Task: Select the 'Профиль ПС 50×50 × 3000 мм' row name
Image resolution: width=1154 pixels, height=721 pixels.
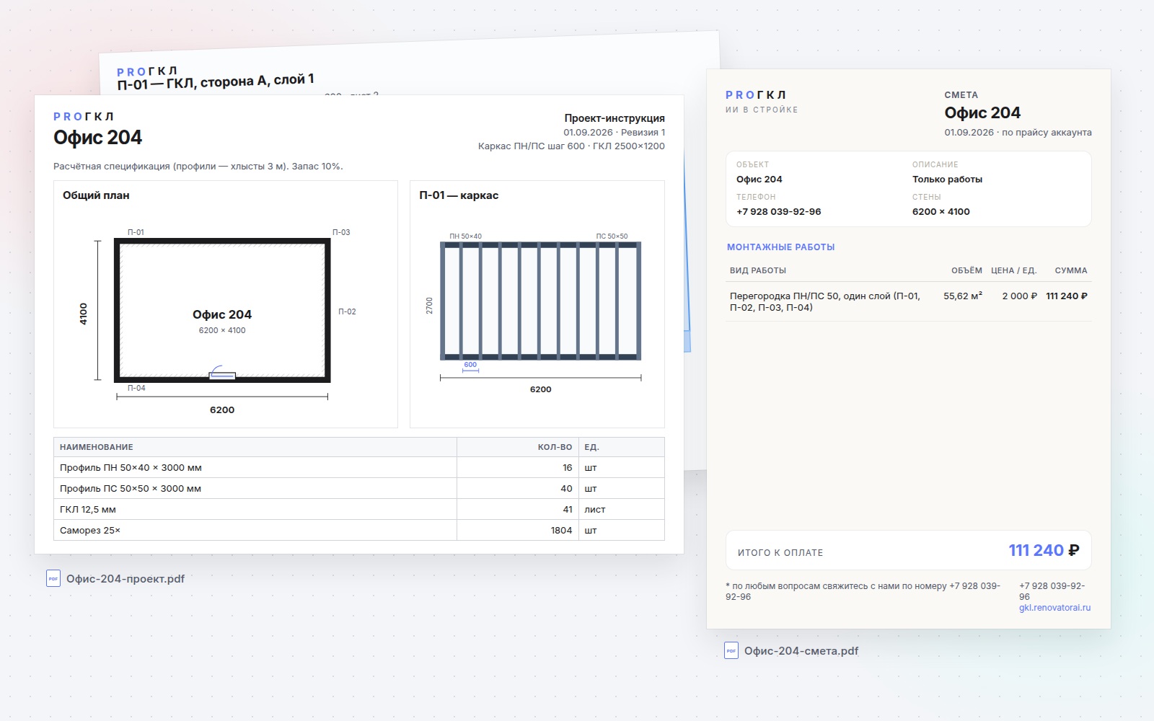Action: pyautogui.click(x=131, y=489)
